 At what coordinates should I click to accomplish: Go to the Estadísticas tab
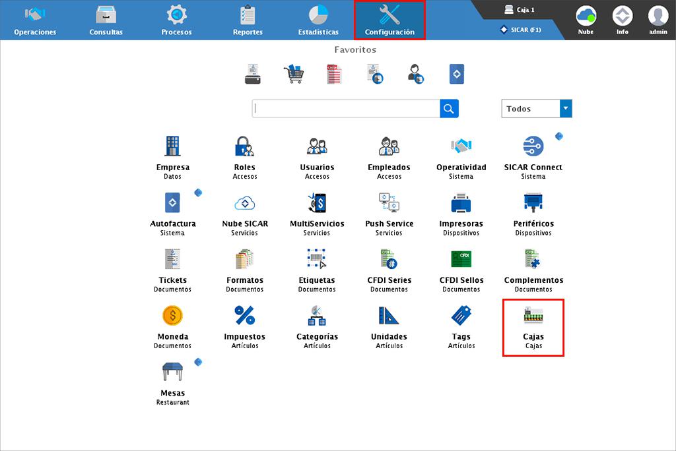point(318,20)
